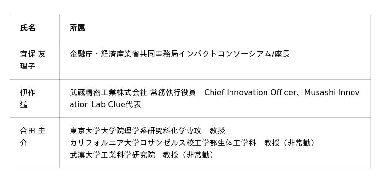389x183 pixels.
Task: Click the 所属 column header
Action: tap(77, 28)
